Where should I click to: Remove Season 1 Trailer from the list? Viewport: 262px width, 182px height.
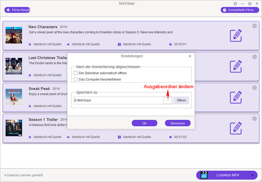pyautogui.click(x=254, y=119)
